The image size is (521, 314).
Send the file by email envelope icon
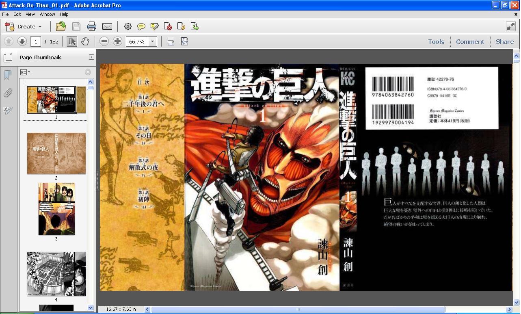pos(107,27)
